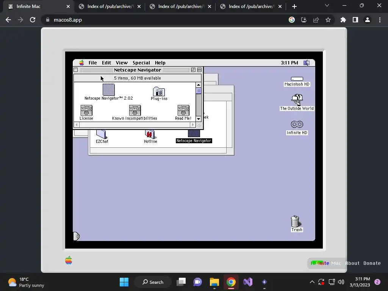Open Visual Studio from the taskbar

pos(248,282)
